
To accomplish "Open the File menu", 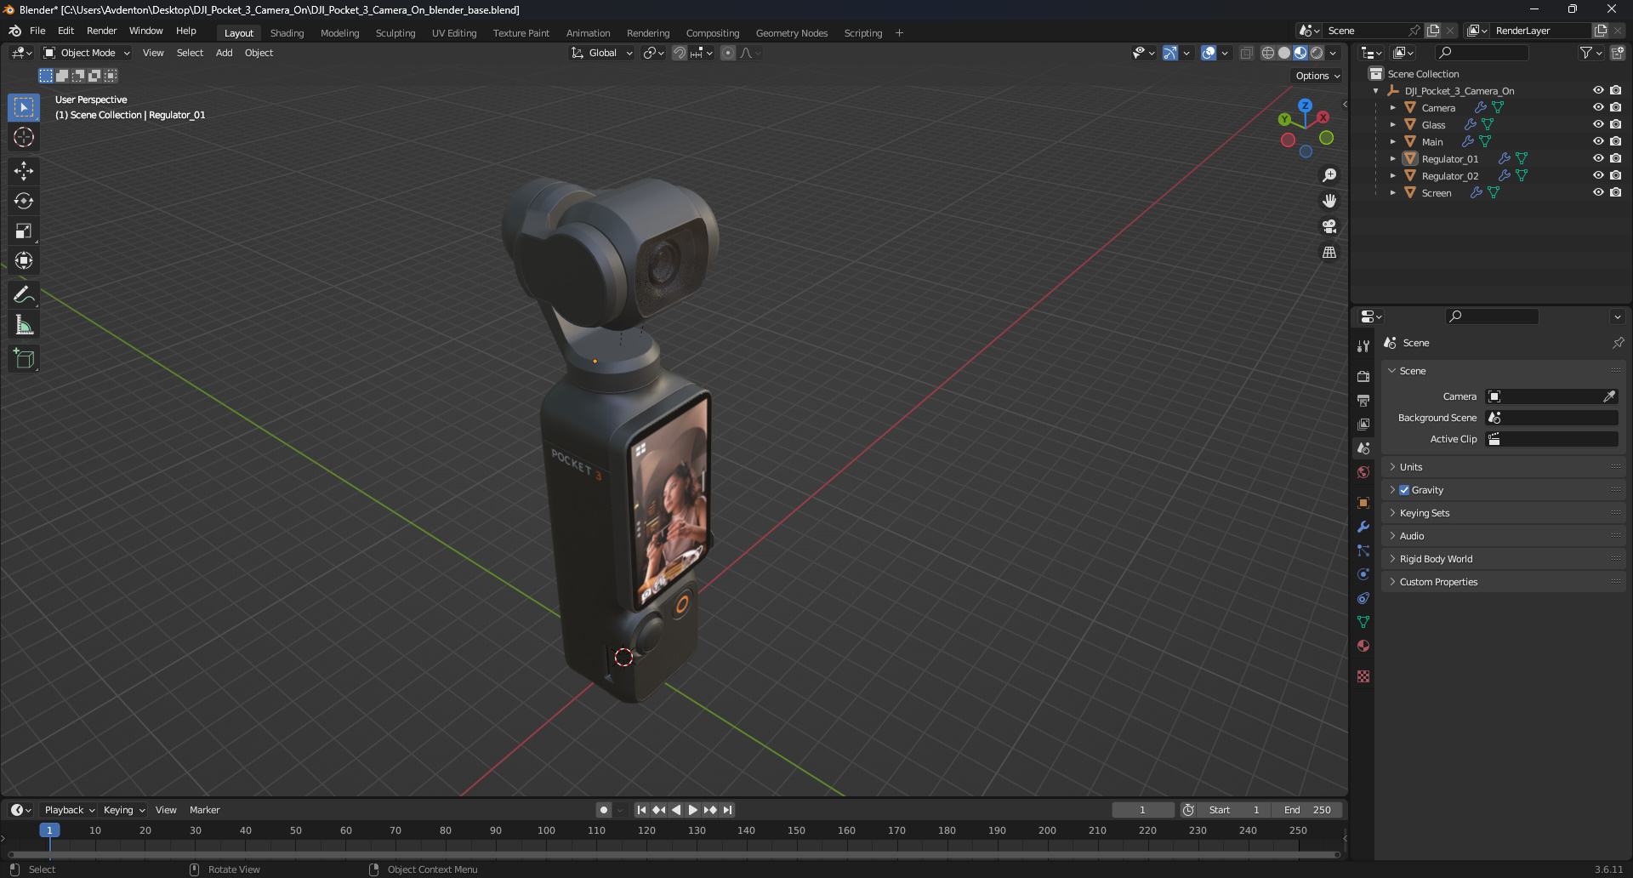I will 37,31.
